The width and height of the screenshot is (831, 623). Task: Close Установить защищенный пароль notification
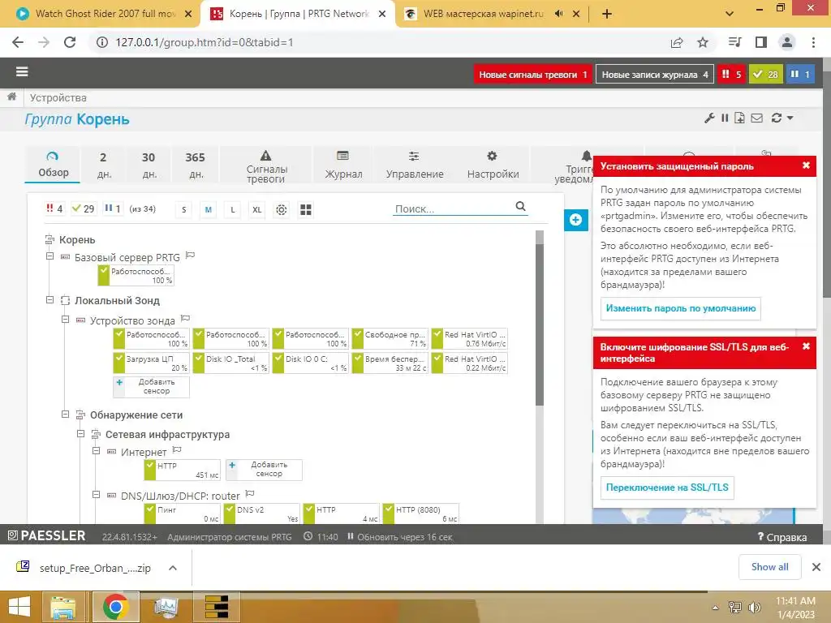pos(806,165)
